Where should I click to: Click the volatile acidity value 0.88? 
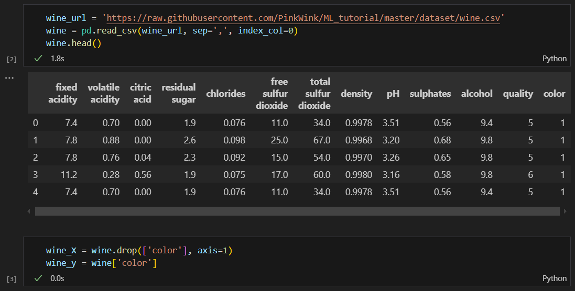[111, 140]
